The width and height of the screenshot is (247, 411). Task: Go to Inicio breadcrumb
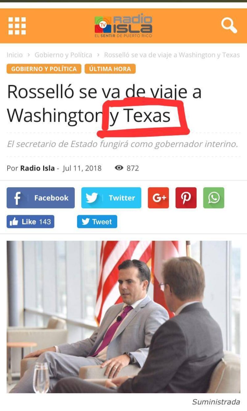(15, 55)
